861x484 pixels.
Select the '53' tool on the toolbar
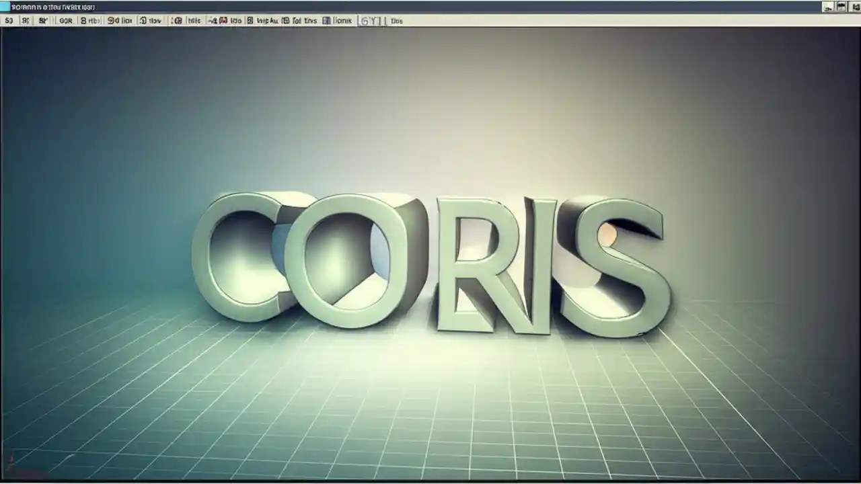pyautogui.click(x=9, y=21)
